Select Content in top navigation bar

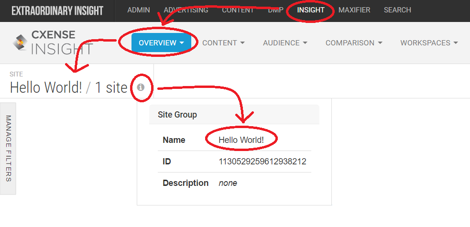[238, 10]
